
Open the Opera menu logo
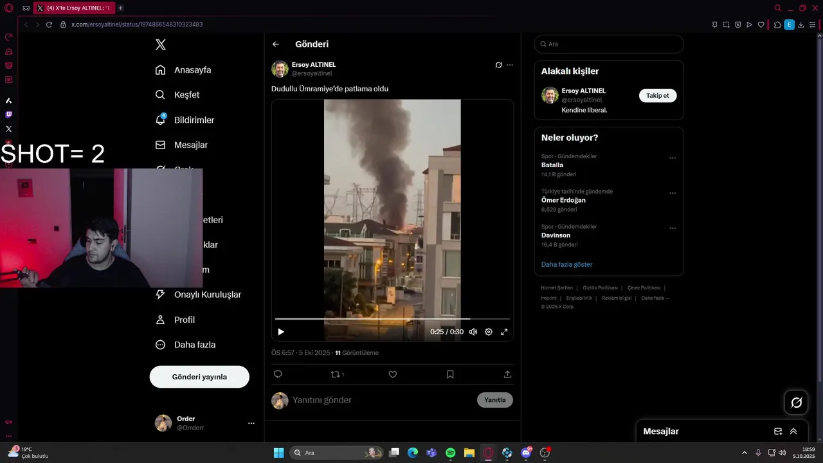coord(9,8)
